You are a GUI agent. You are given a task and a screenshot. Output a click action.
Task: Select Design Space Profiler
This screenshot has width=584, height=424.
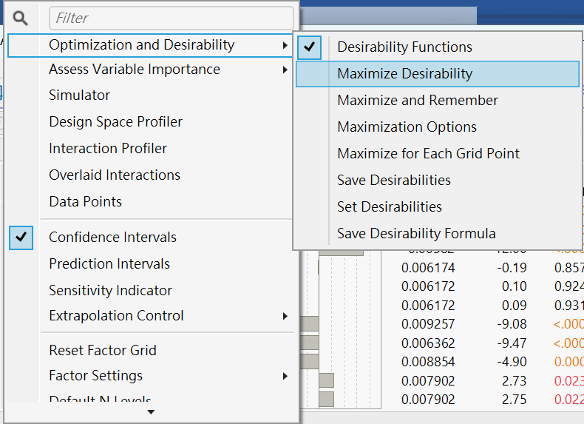[x=115, y=122]
